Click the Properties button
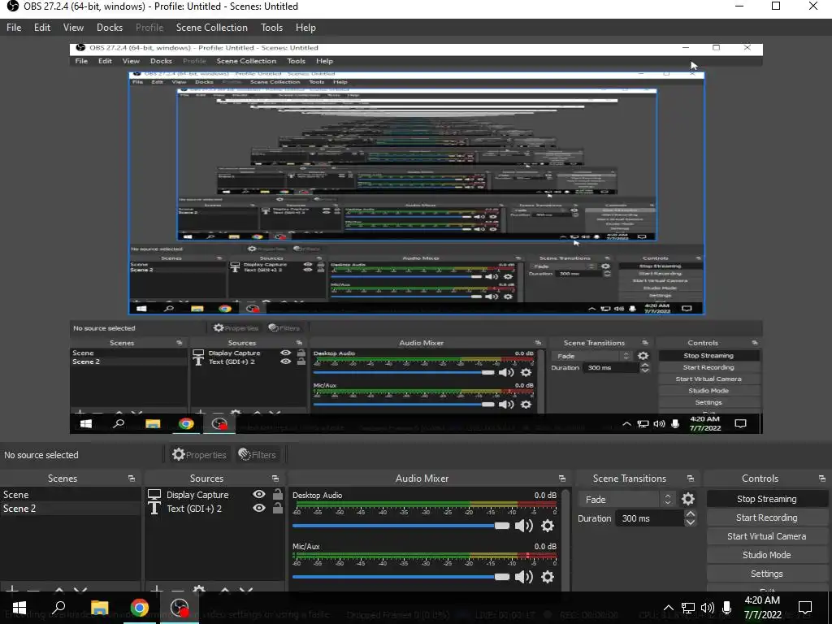 coord(199,455)
